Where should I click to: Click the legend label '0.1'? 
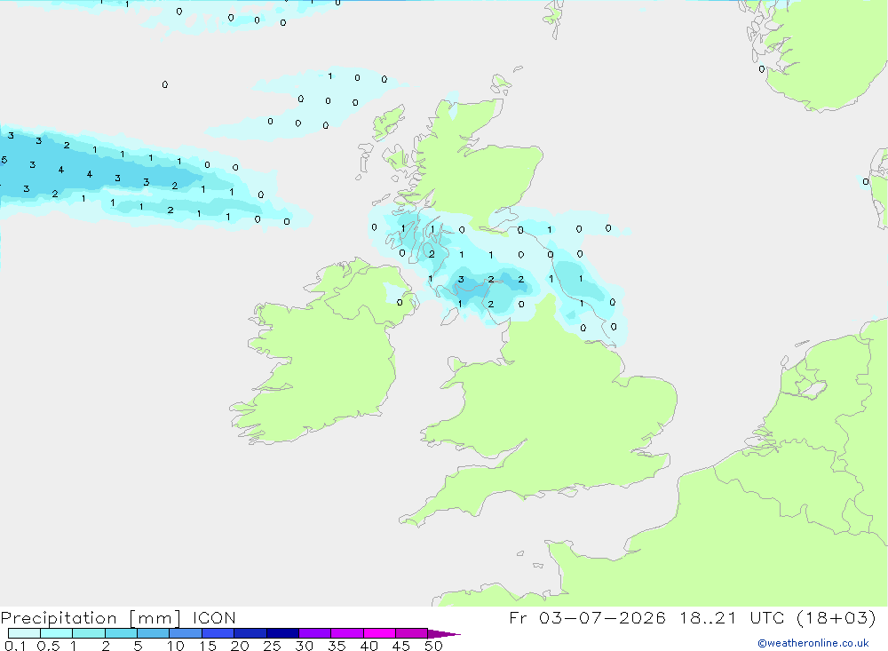[x=15, y=646]
